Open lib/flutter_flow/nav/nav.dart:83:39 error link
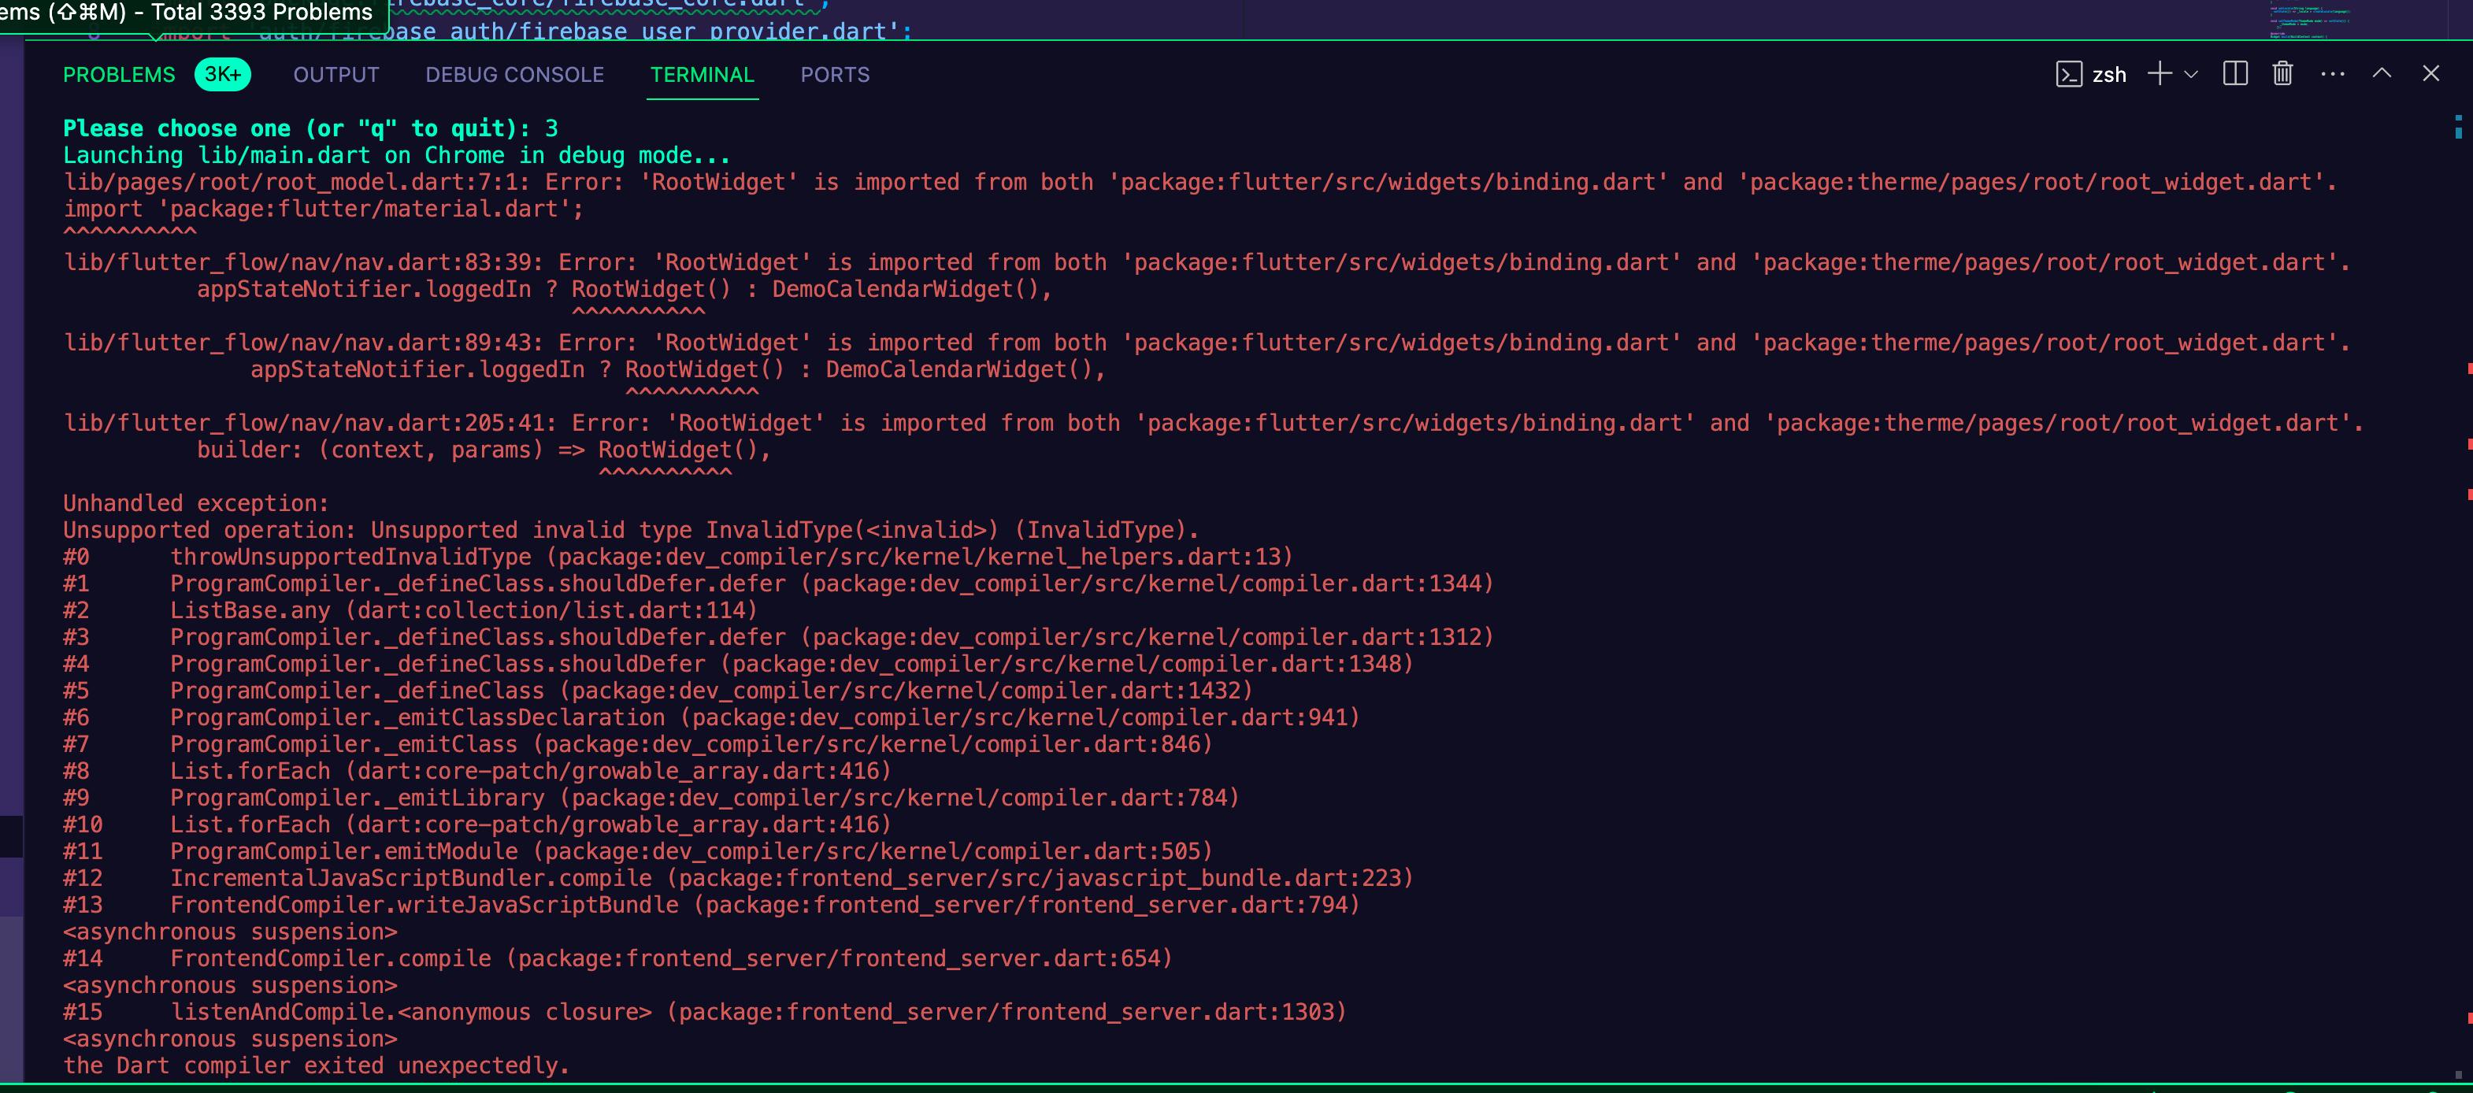2473x1093 pixels. 304,263
